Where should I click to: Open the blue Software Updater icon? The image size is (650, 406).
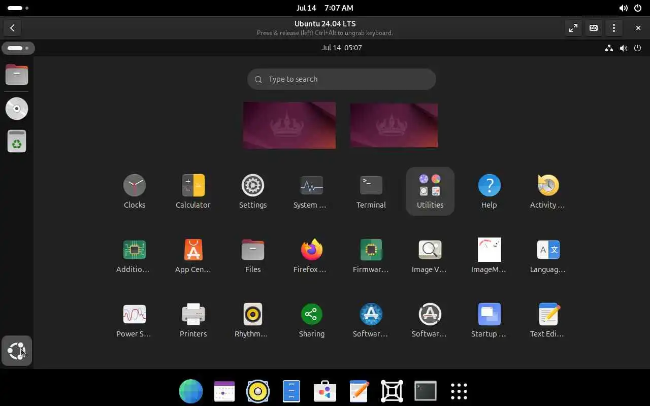(x=371, y=320)
